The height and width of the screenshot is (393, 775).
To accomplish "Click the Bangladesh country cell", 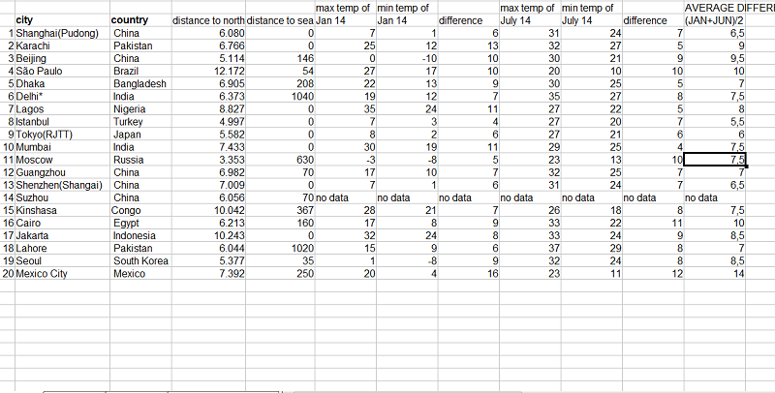I will pos(140,84).
